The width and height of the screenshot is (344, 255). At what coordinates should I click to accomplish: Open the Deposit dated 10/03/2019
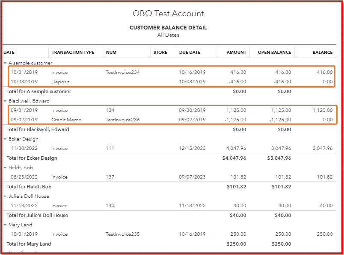coord(63,82)
